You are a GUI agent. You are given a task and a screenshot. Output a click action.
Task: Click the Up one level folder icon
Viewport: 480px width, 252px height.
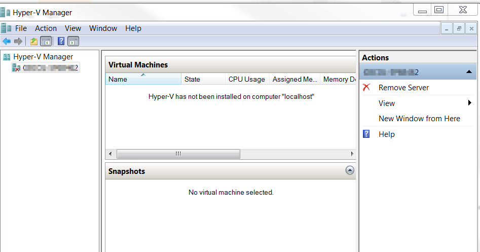(33, 42)
